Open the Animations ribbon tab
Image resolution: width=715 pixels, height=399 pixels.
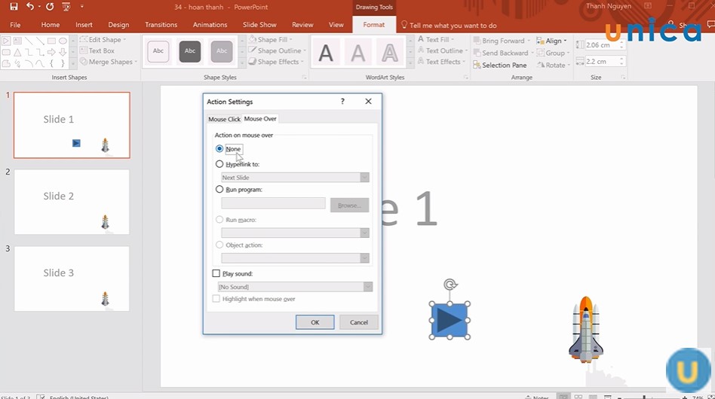tap(210, 25)
